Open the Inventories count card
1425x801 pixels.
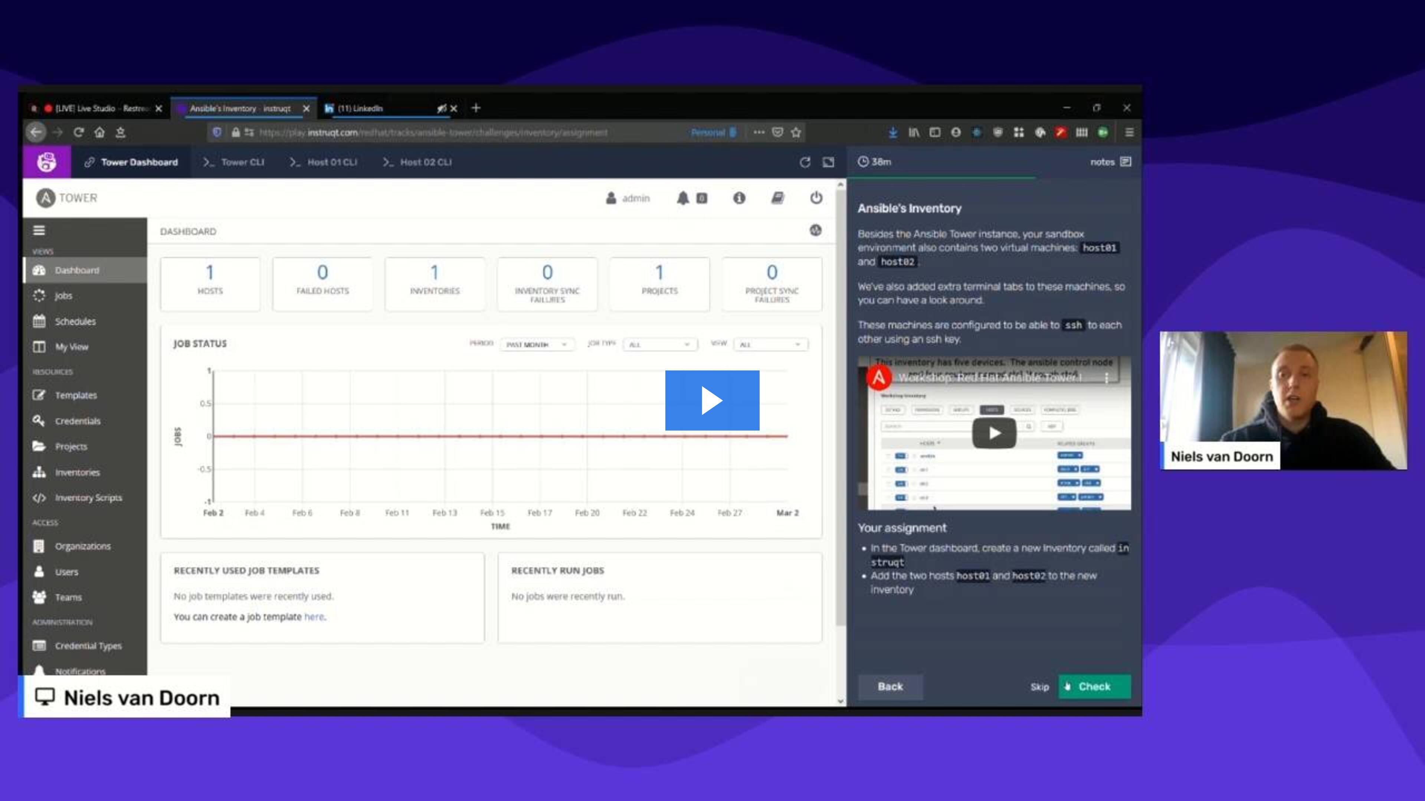click(x=435, y=284)
